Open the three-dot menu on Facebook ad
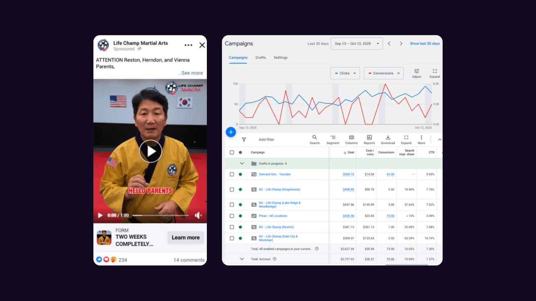The image size is (536, 301). (x=188, y=45)
